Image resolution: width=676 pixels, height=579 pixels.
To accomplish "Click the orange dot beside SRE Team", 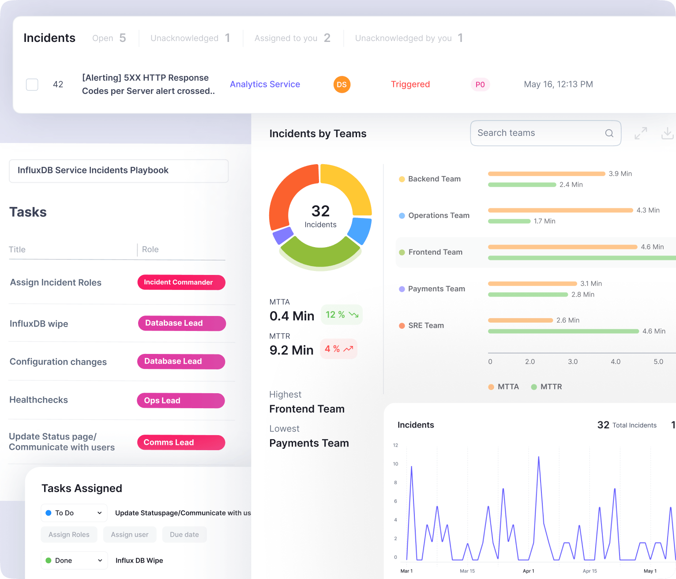I will (x=402, y=326).
